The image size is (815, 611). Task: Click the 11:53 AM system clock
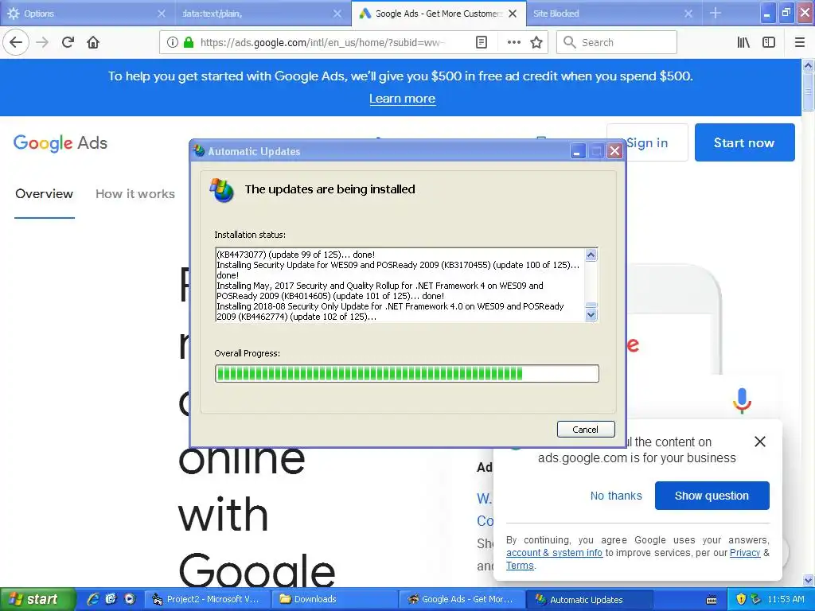click(x=786, y=599)
